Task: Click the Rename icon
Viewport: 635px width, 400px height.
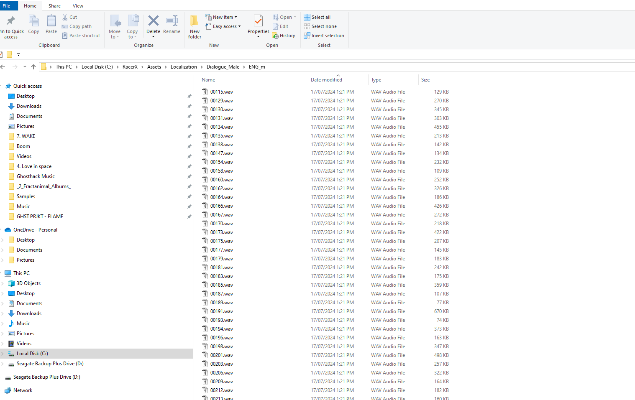Action: pyautogui.click(x=172, y=20)
